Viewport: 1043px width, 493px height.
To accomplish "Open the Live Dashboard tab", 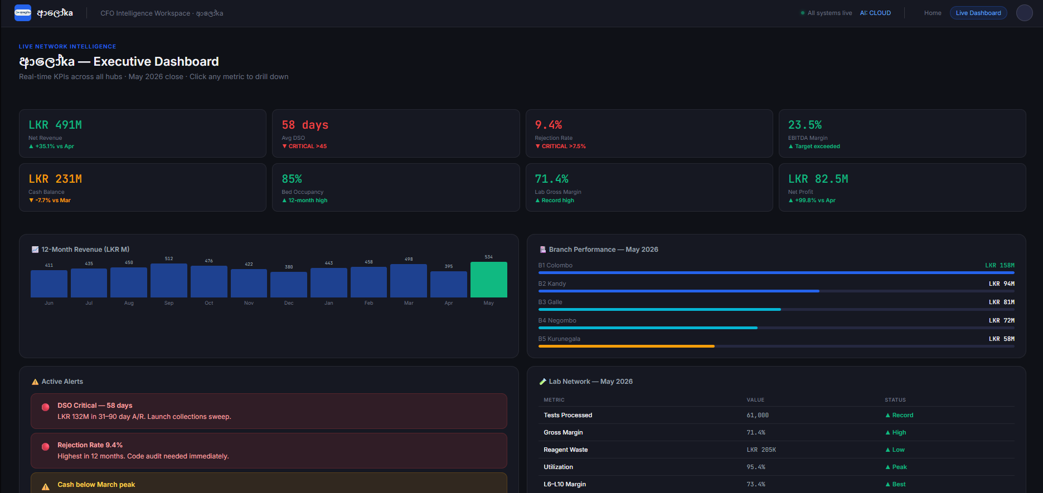I will (978, 13).
